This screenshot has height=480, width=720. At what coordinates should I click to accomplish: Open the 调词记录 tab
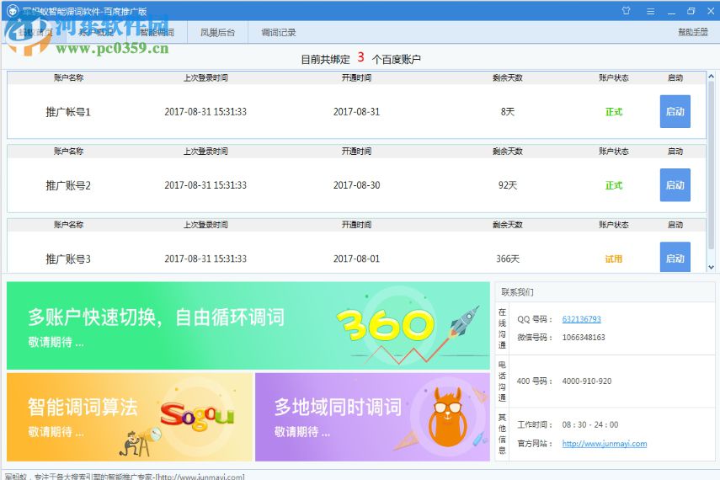point(278,32)
